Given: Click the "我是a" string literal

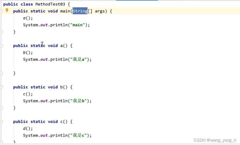Looking at the screenshot, I should [x=78, y=59].
